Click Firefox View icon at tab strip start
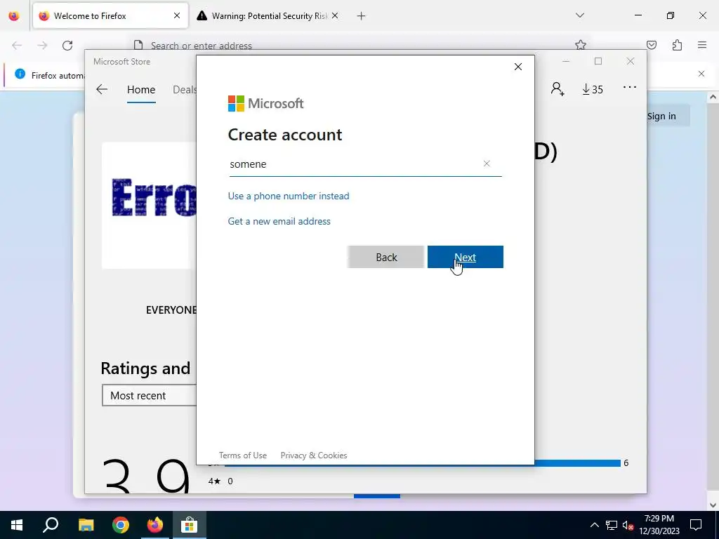Screen dimensions: 719x539 [x=14, y=16]
